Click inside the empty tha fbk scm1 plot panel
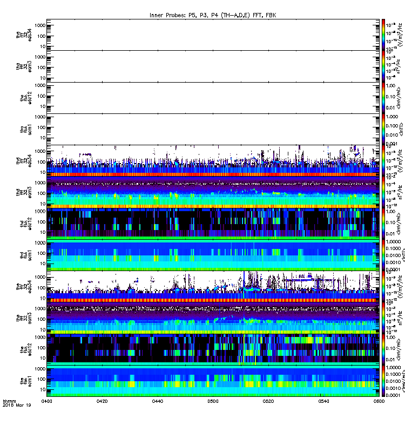 coord(213,130)
